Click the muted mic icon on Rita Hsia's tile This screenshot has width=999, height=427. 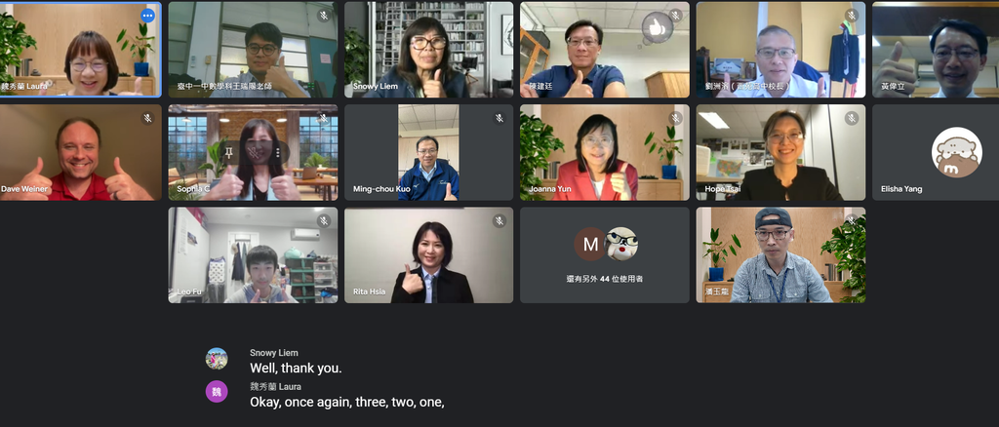click(499, 220)
